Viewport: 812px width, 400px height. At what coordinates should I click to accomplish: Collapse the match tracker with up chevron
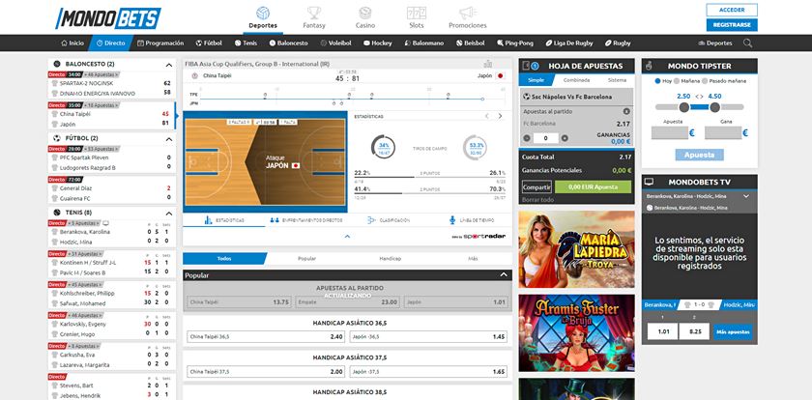(347, 237)
